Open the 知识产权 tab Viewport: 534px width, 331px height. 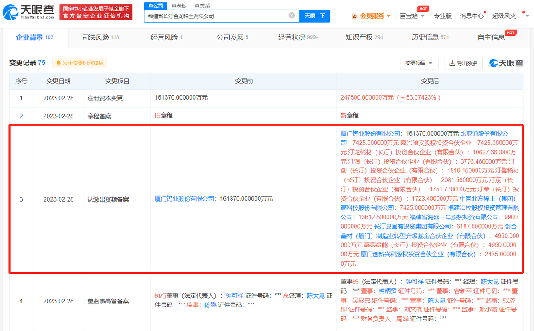[364, 37]
